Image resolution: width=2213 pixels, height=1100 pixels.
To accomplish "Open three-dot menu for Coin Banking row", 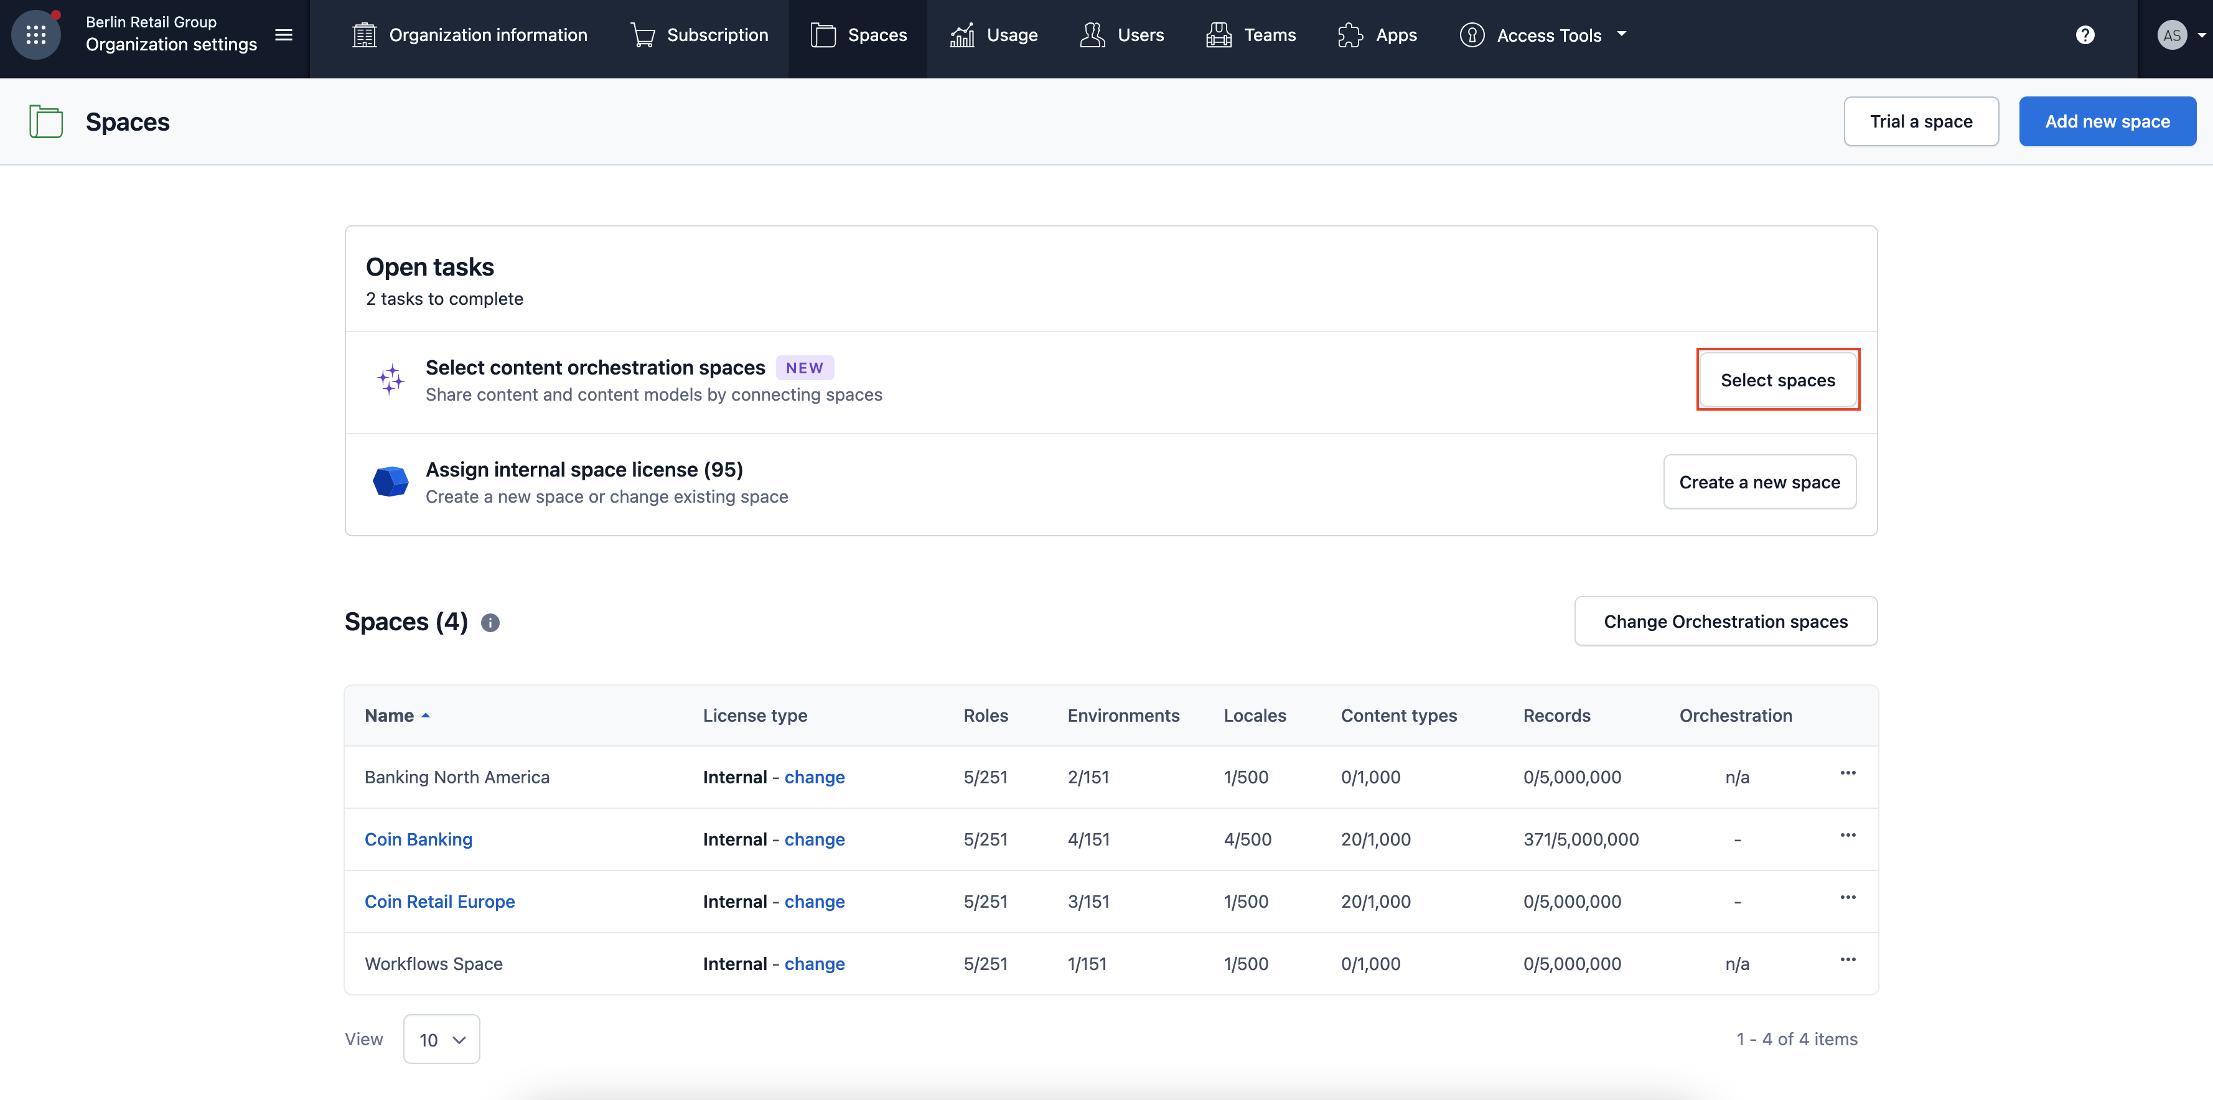I will [x=1848, y=836].
